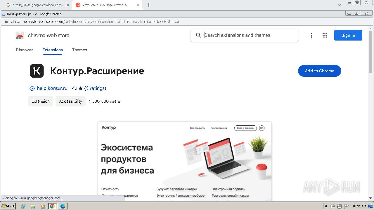
Task: Open Windows Media Player from taskbar
Action: [43, 206]
